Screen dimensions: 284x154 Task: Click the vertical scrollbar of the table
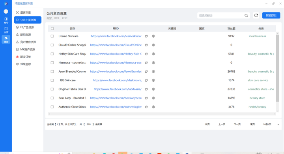pyautogui.click(x=277, y=68)
